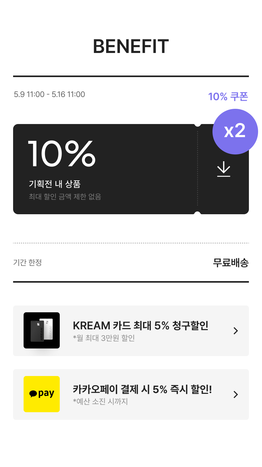Open KREAM card offer via its chevron

point(236,331)
